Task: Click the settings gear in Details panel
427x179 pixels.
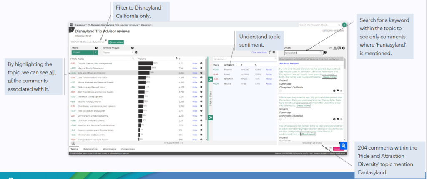Action: [x=343, y=48]
